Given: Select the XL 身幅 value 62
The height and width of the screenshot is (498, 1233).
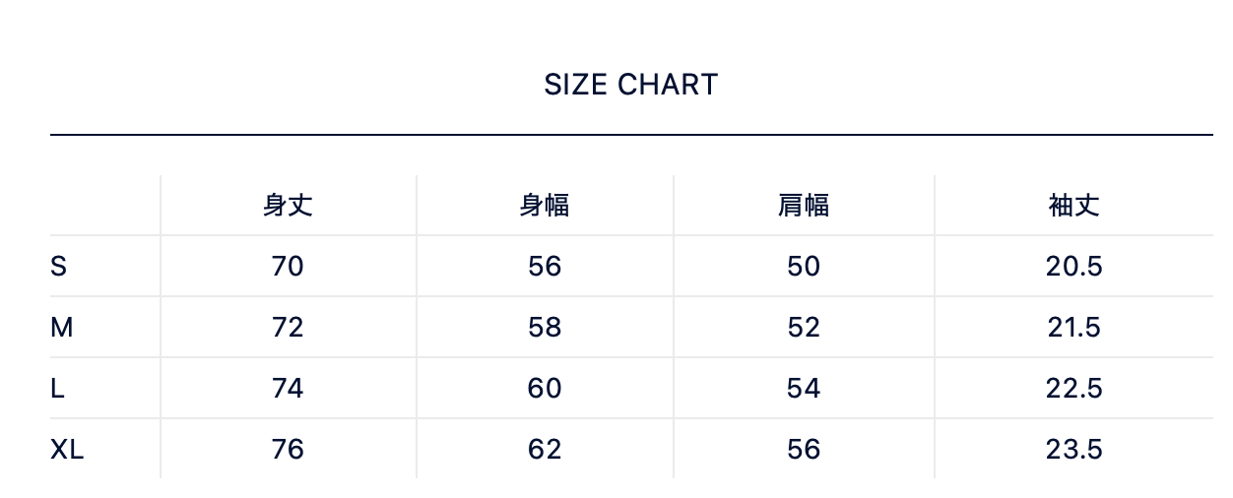Looking at the screenshot, I should (x=545, y=449).
